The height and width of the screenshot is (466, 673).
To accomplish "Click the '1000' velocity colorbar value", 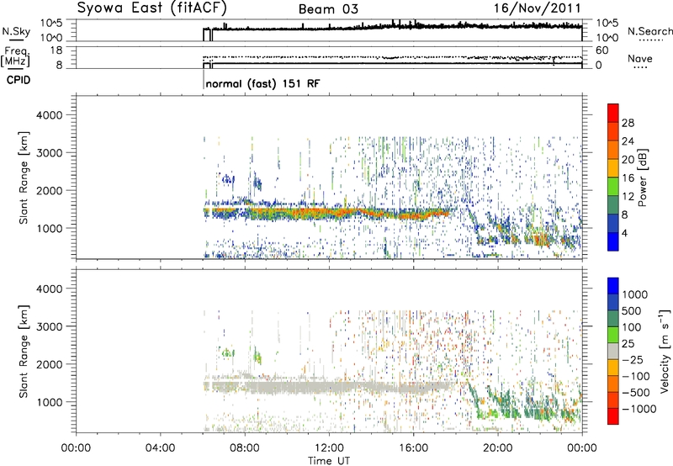I will (x=635, y=294).
